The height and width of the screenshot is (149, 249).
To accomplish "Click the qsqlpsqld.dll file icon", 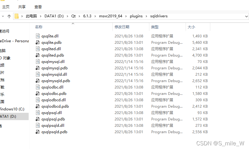I will 37,125.
